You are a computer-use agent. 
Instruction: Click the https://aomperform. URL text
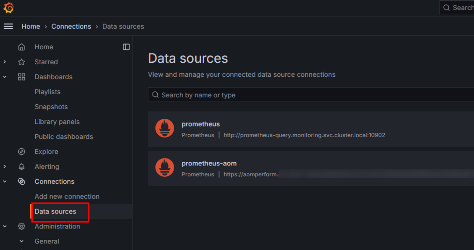point(251,175)
